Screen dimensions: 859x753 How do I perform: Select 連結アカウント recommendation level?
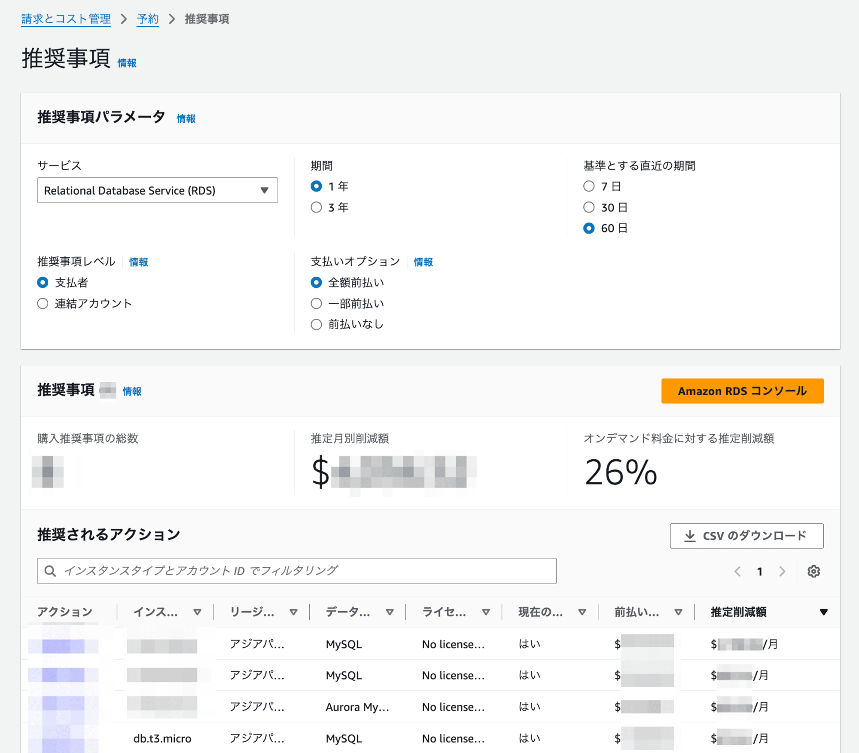pyautogui.click(x=43, y=303)
